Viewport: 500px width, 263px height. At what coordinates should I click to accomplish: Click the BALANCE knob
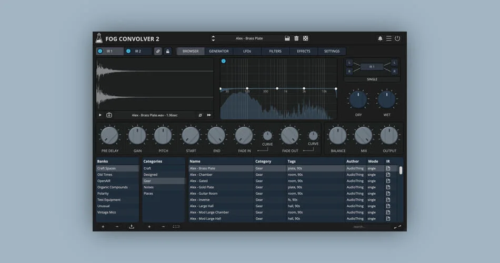click(x=338, y=136)
